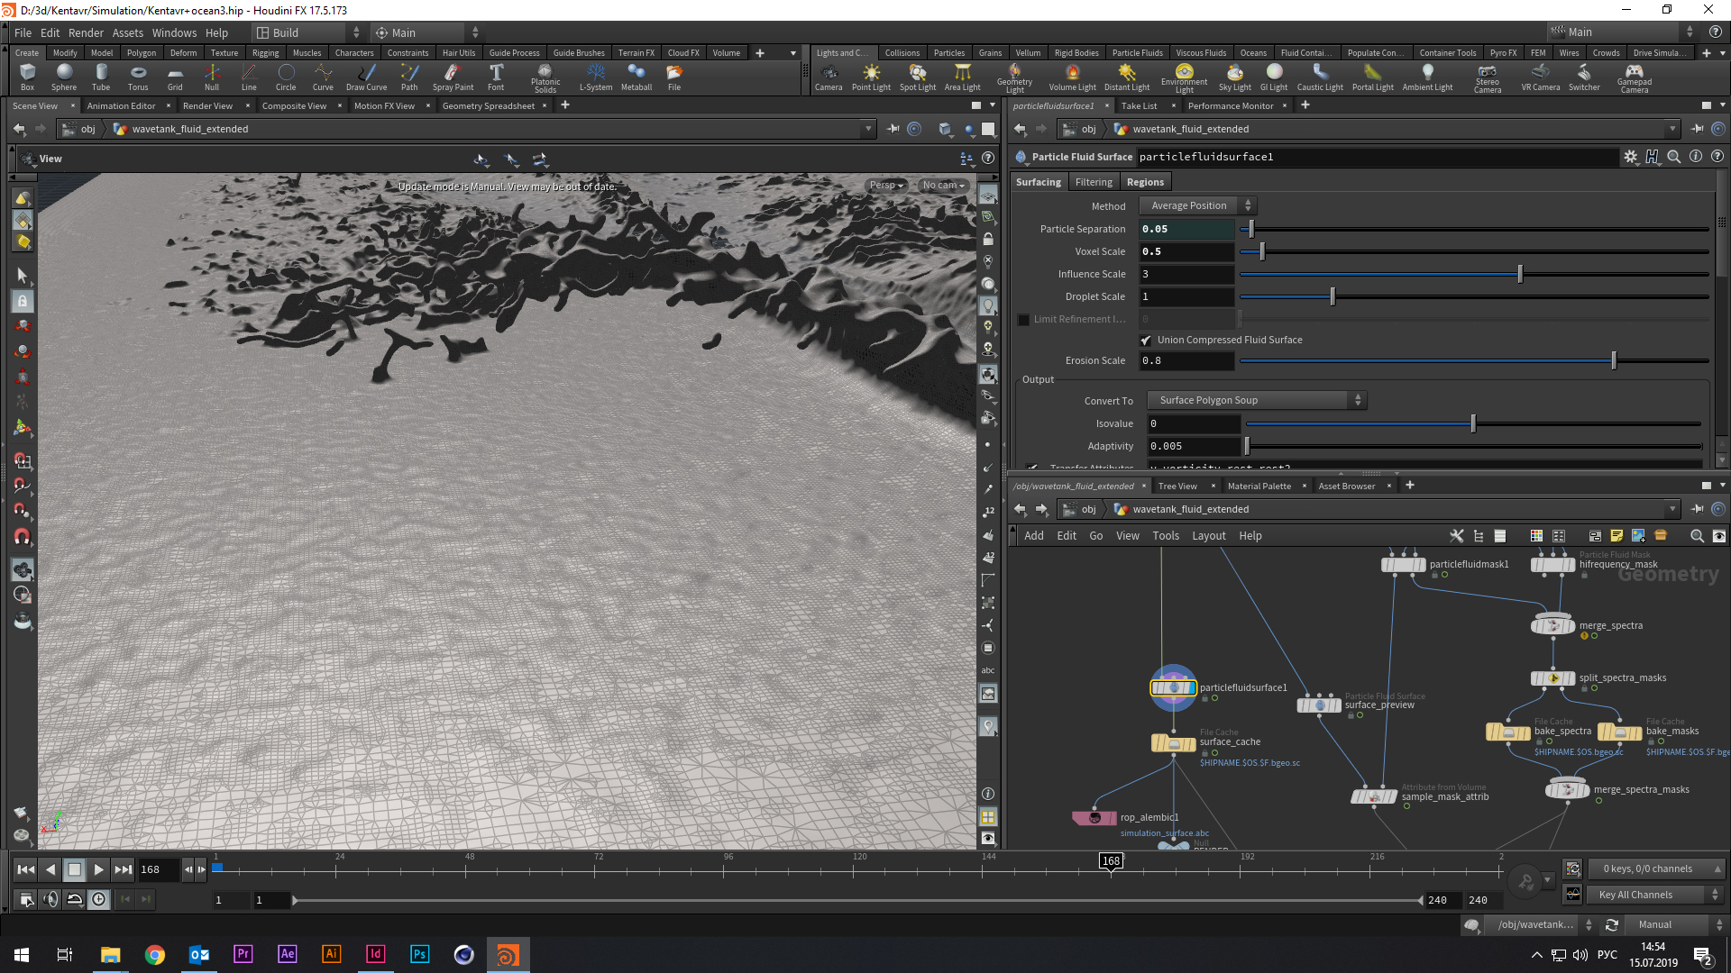
Task: Click the Stop playback button
Action: pyautogui.click(x=75, y=869)
